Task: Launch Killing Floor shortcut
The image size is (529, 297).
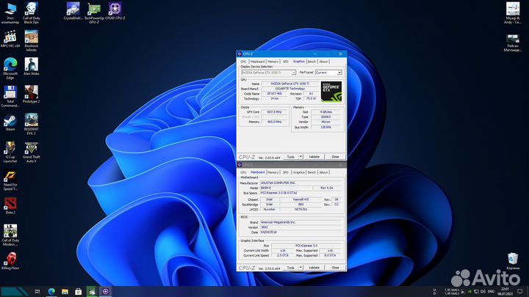Action: (x=10, y=261)
